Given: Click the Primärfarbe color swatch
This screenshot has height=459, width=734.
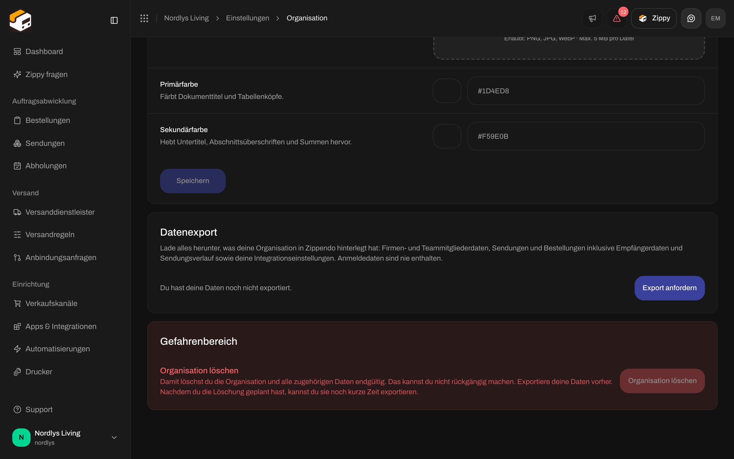Looking at the screenshot, I should coord(447,91).
